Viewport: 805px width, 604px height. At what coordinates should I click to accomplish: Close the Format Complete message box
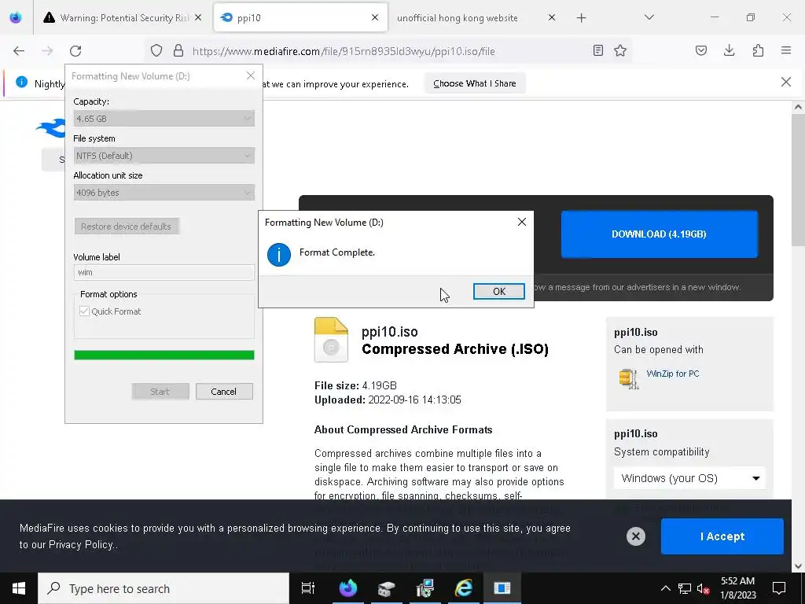tap(522, 222)
